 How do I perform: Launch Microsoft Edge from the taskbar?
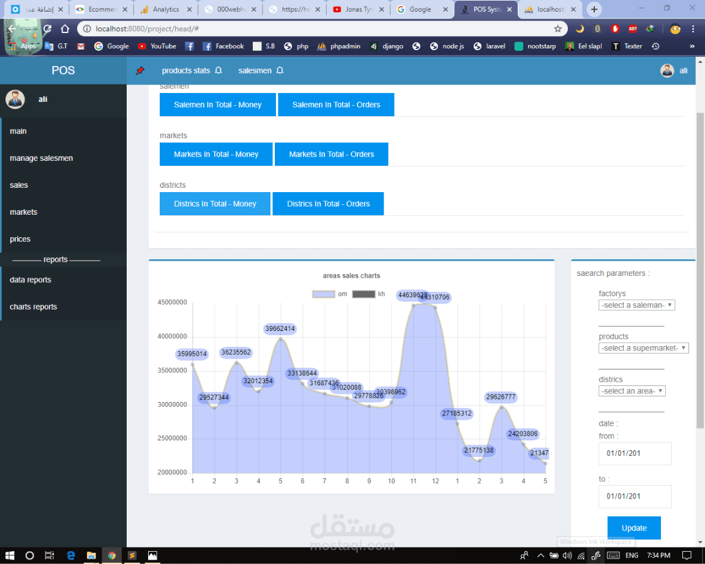point(70,555)
